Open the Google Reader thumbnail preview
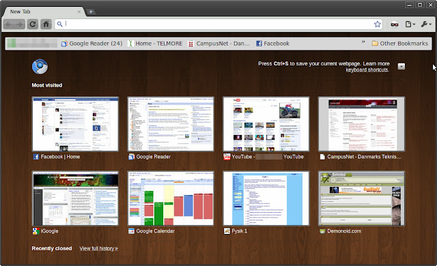The width and height of the screenshot is (437, 266). coord(171,124)
